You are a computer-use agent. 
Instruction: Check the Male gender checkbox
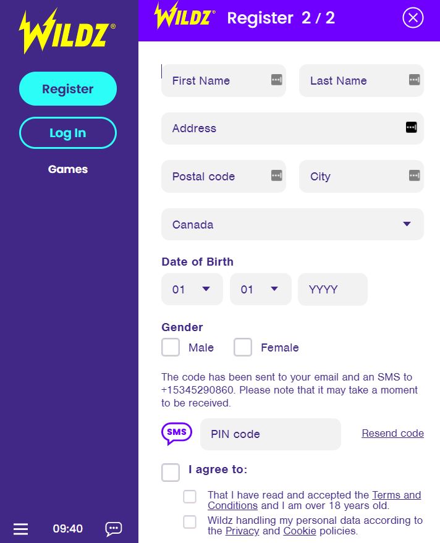coord(171,347)
